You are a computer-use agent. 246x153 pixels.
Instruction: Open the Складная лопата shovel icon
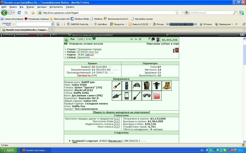(x=137, y=96)
